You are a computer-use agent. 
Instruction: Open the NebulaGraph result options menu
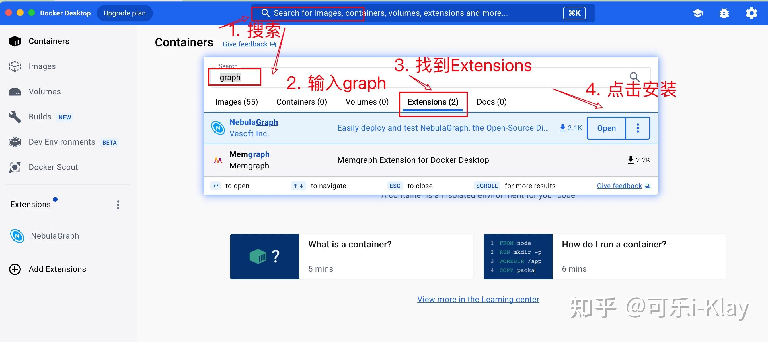(x=638, y=128)
